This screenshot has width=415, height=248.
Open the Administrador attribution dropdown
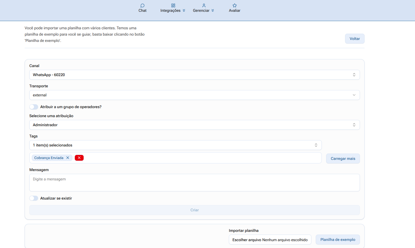coord(194,125)
